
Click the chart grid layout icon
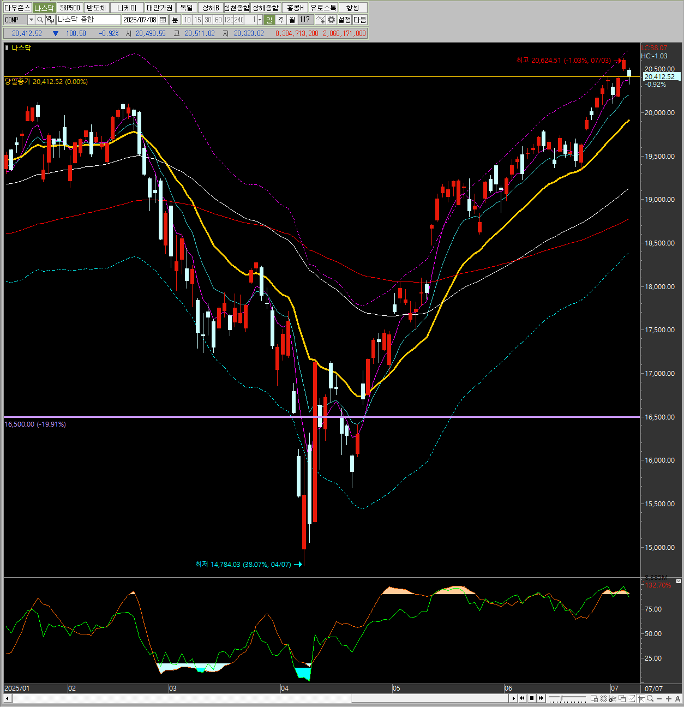click(594, 698)
